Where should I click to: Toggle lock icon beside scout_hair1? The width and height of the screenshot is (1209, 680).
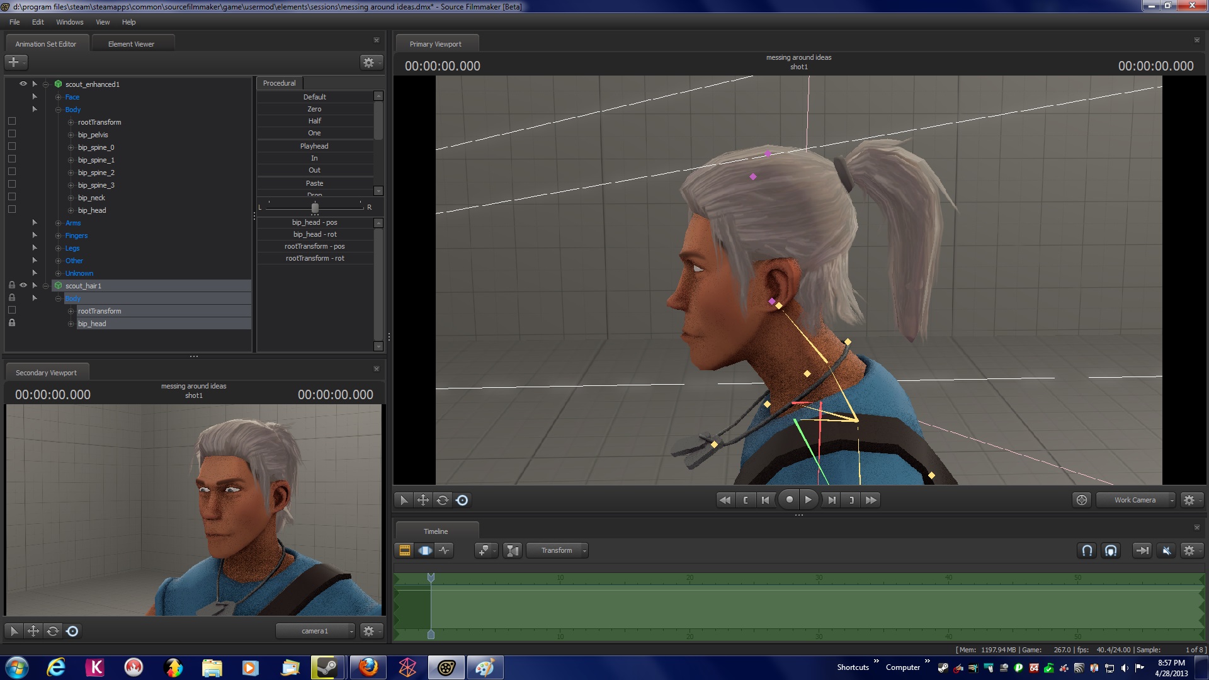point(12,285)
